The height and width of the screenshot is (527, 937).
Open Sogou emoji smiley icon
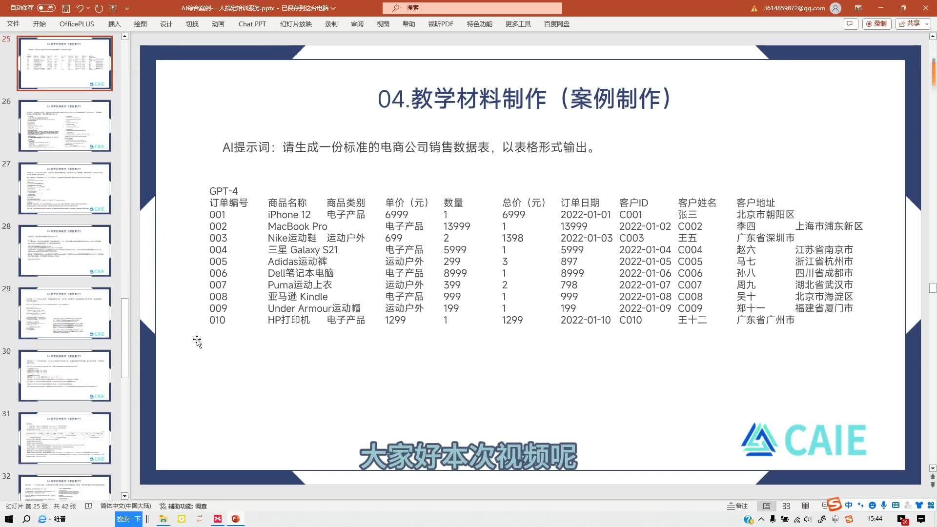(x=872, y=506)
